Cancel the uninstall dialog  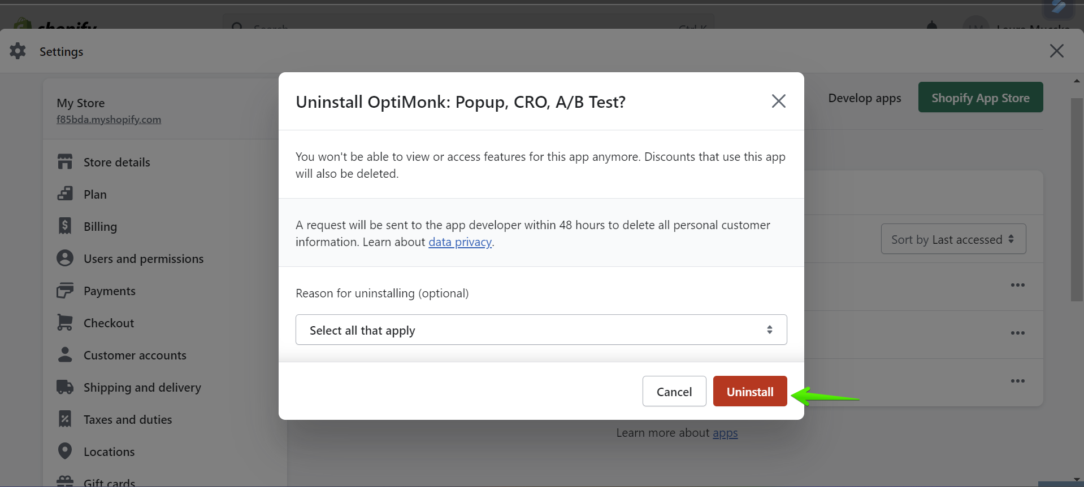pyautogui.click(x=674, y=391)
